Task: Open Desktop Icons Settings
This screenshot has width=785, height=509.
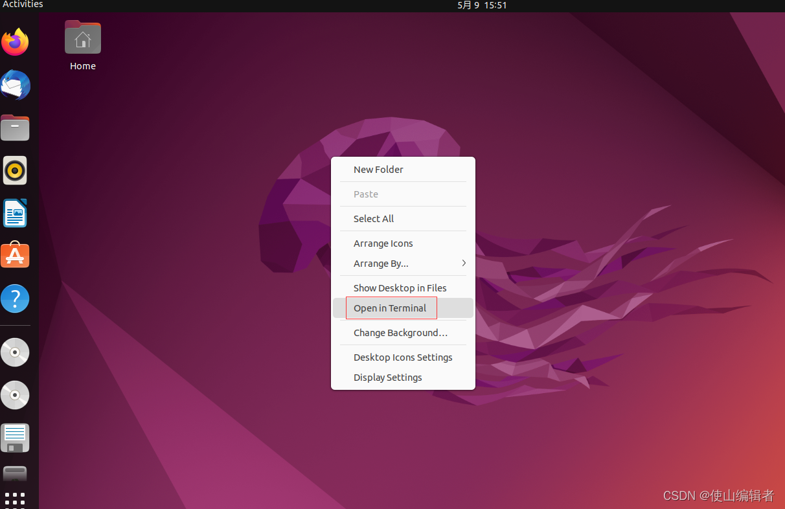Action: (403, 357)
